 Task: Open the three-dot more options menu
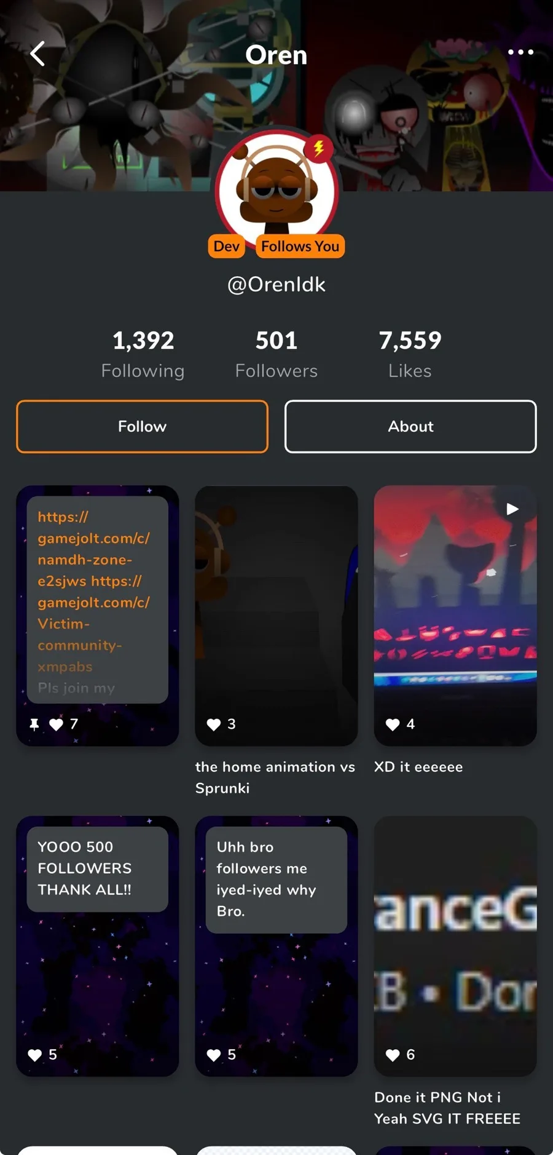click(x=520, y=52)
